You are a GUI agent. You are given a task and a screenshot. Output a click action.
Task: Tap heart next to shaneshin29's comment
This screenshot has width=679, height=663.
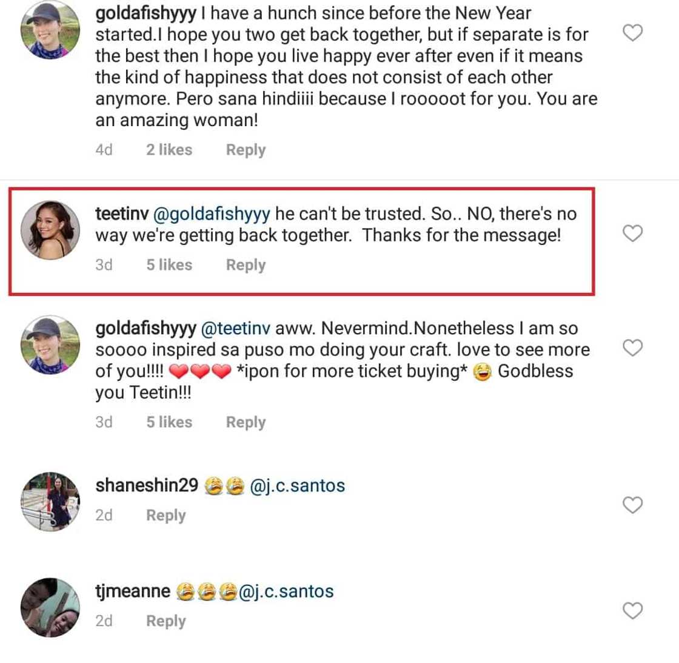coord(632,505)
